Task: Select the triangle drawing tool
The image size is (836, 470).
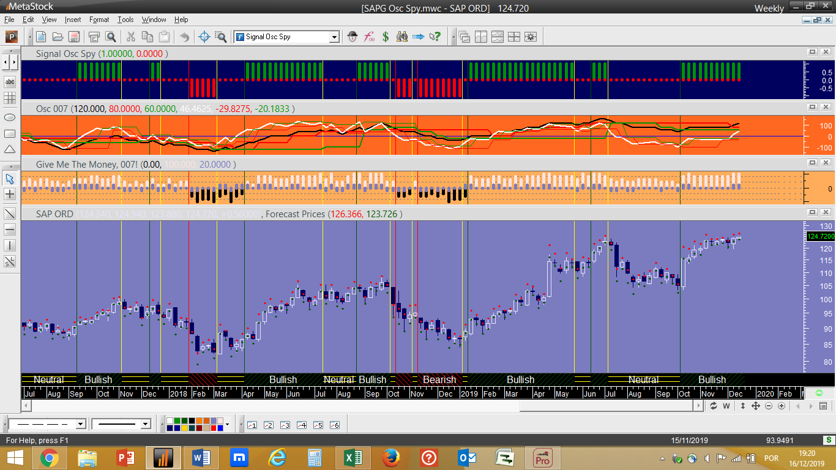Action: (x=10, y=149)
